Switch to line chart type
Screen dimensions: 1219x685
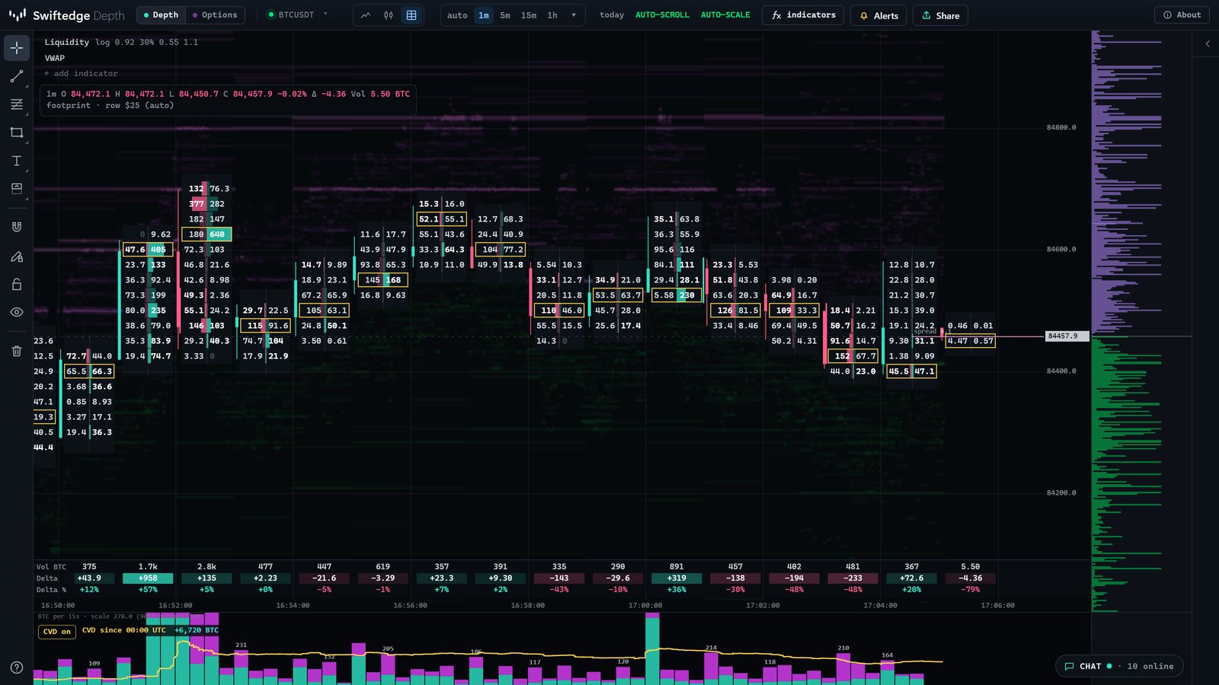[366, 15]
